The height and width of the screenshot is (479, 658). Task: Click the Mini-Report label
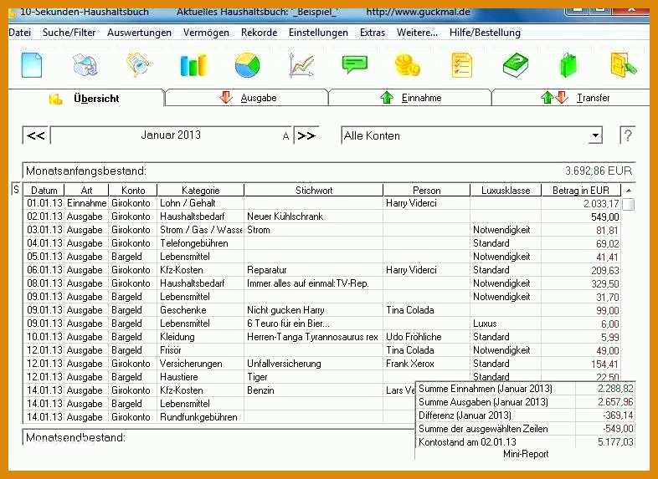(x=526, y=454)
